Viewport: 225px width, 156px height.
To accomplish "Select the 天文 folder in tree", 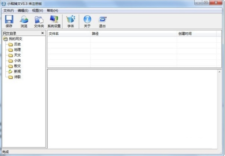I will (17, 55).
